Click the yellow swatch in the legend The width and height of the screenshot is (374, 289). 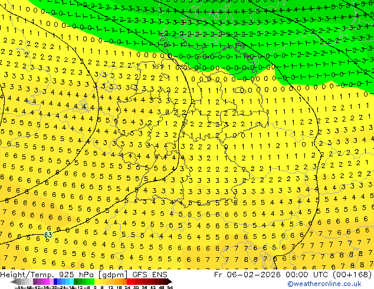pos(96,281)
